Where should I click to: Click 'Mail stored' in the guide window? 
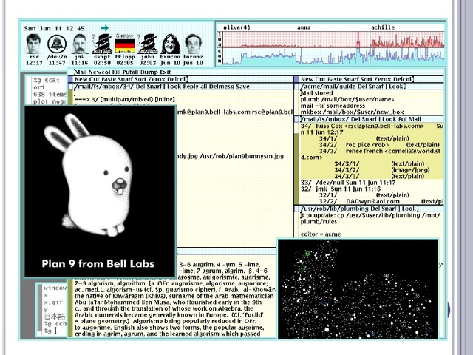click(317, 93)
